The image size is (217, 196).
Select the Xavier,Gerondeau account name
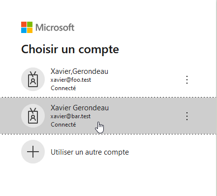pos(79,71)
